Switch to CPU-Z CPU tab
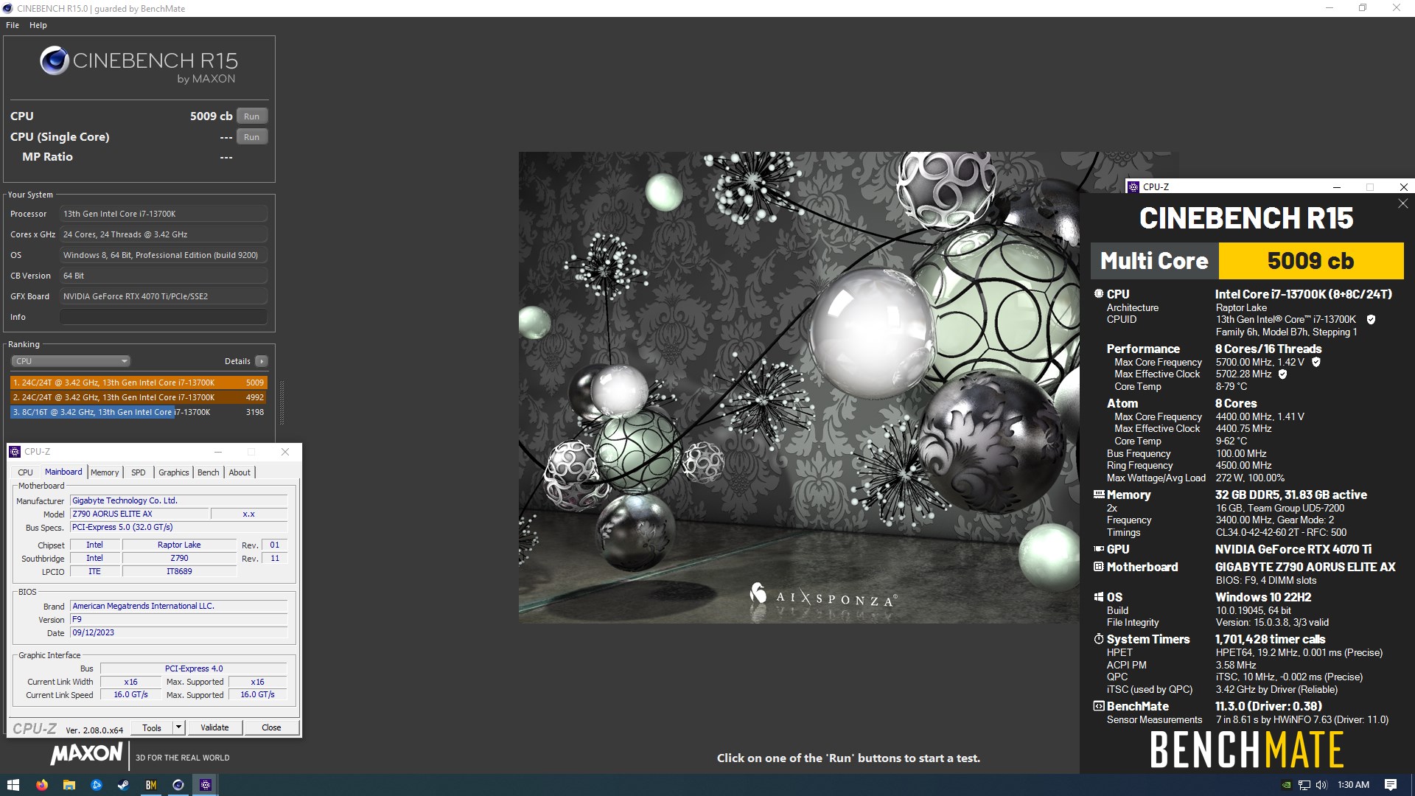The width and height of the screenshot is (1415, 796). 25,472
